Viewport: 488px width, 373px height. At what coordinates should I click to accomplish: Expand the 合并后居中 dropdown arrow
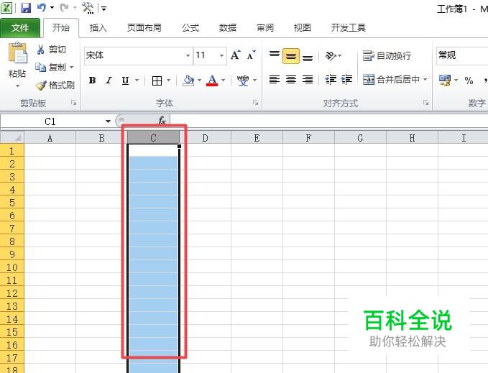(425, 80)
